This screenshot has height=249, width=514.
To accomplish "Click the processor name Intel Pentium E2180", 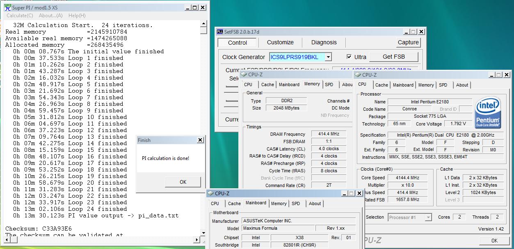I will click(x=429, y=102).
